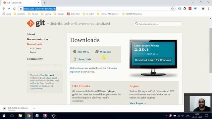212x119 pixels.
Task: Open the volume control in the tray
Action: pos(183,116)
